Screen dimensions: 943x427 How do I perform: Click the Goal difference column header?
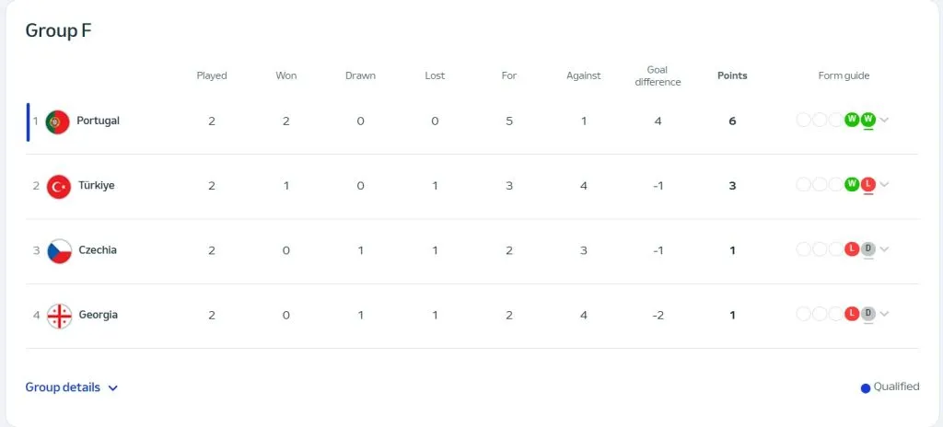click(x=658, y=75)
